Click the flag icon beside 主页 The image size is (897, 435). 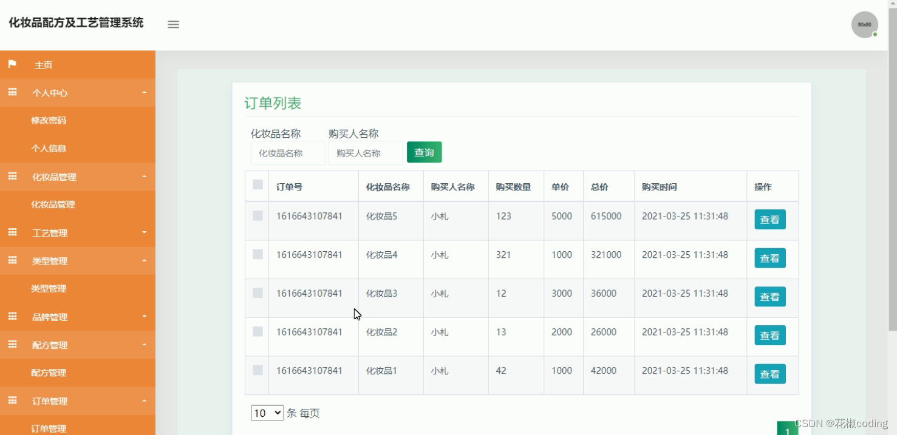coord(12,64)
